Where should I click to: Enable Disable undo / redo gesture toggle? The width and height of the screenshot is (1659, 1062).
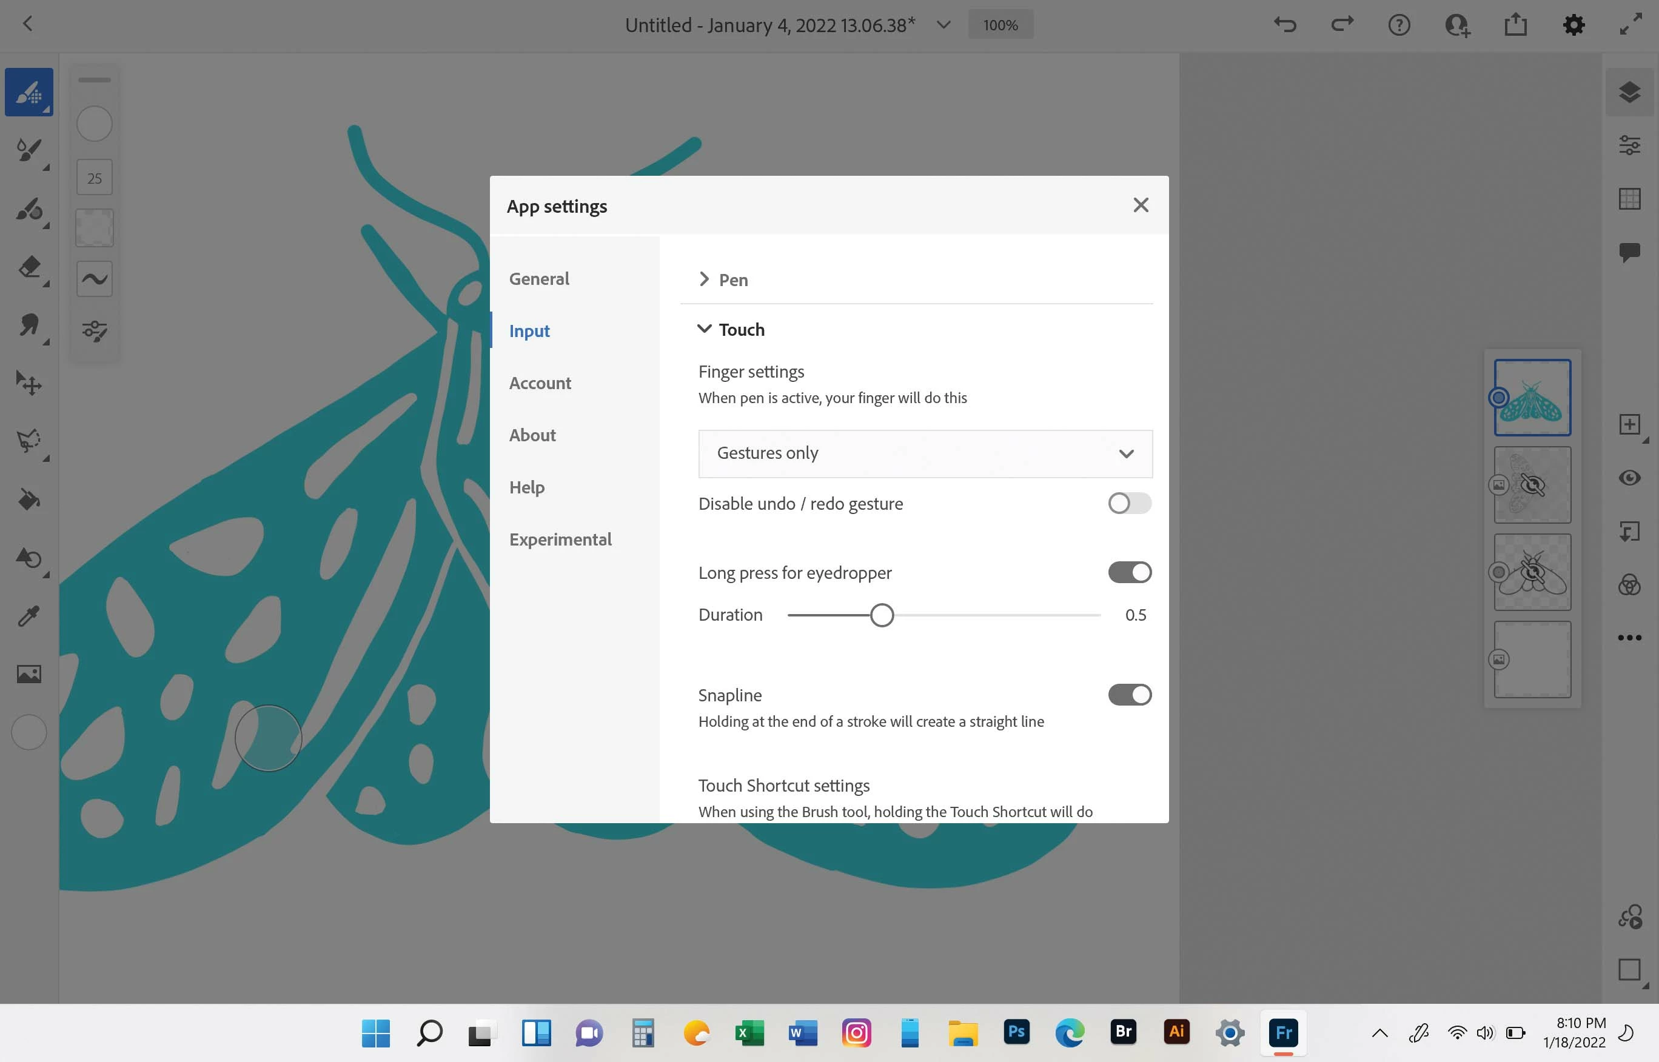point(1129,503)
